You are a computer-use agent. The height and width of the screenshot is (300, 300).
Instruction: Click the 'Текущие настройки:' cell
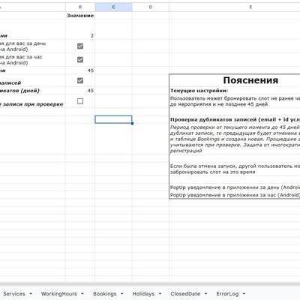tap(235, 91)
